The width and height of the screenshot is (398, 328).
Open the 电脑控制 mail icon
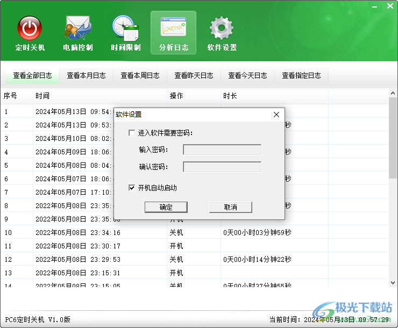coord(78,33)
